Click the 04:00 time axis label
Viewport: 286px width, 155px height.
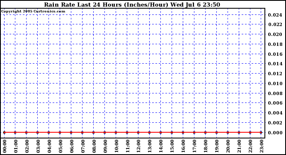pos(49,146)
